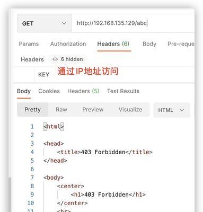Image resolution: width=203 pixels, height=212 pixels.
Task: Open the Test Results tab
Action: 123,91
